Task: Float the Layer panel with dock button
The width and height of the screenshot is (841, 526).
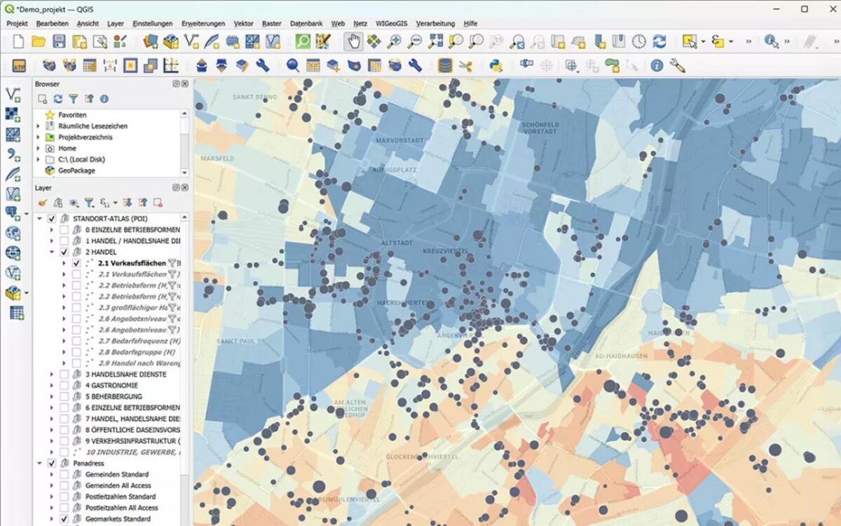Action: pyautogui.click(x=177, y=188)
